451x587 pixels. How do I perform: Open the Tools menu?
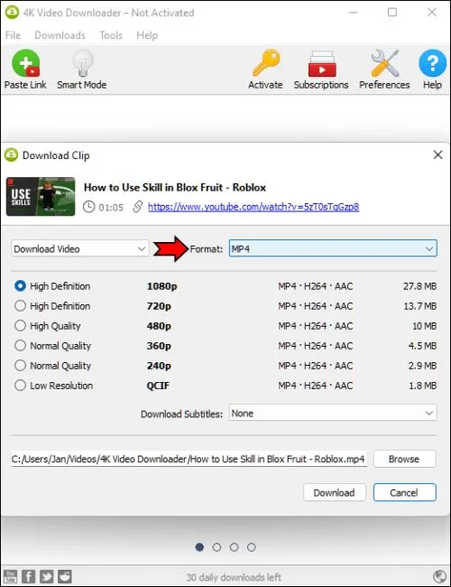point(111,35)
